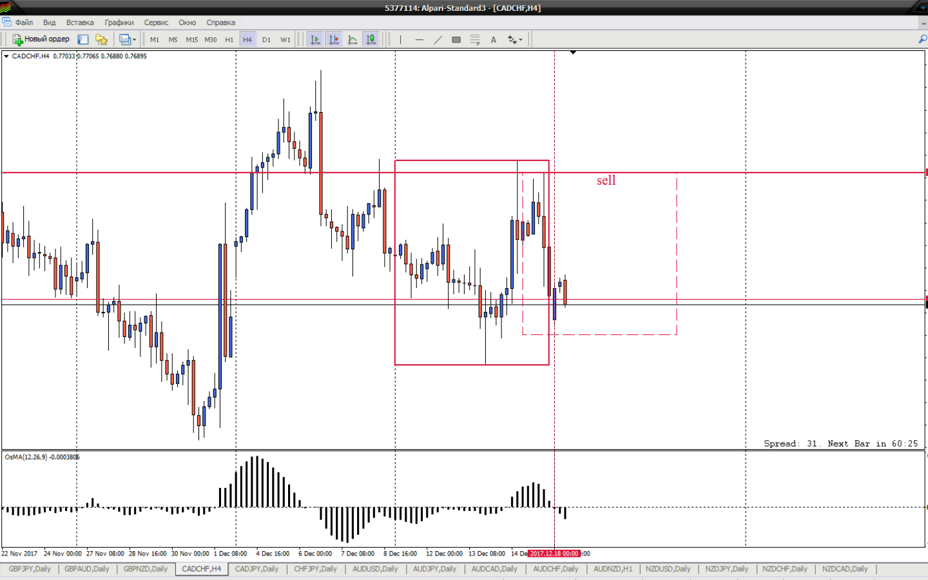Select the line chart icon
The width and height of the screenshot is (928, 580).
(x=353, y=39)
